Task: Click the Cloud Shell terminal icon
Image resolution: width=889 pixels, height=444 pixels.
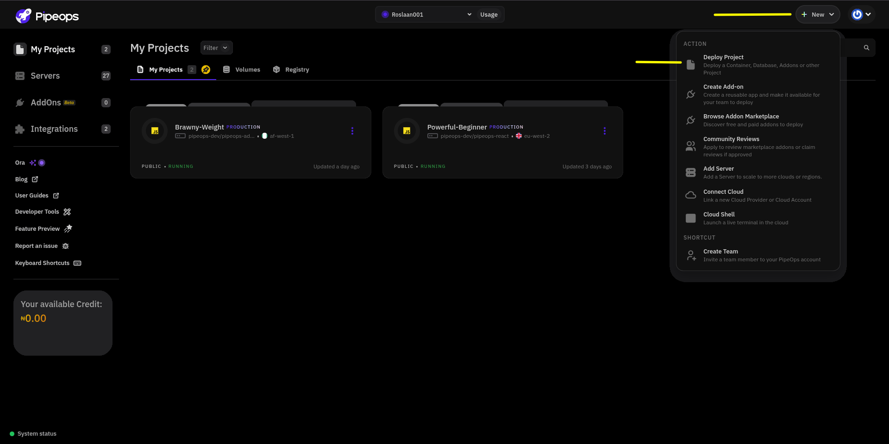Action: click(x=691, y=218)
